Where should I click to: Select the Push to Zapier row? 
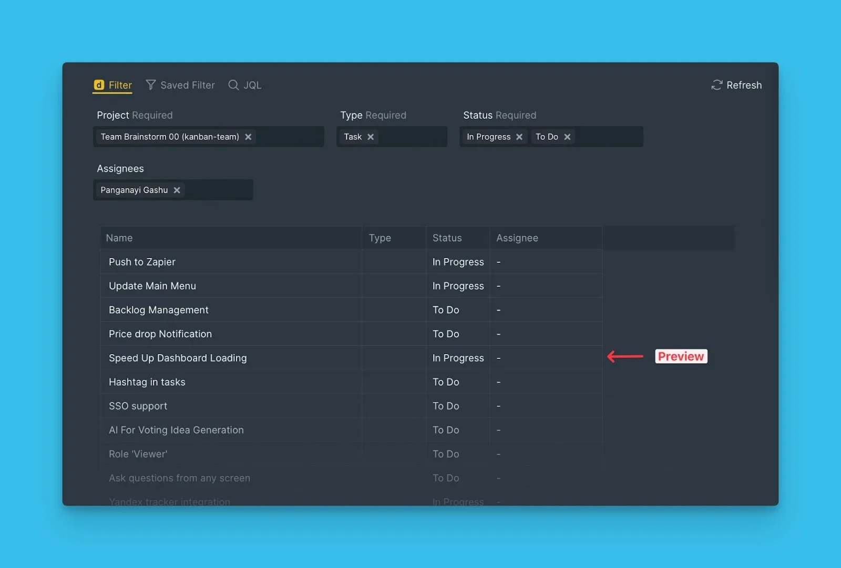click(x=142, y=262)
